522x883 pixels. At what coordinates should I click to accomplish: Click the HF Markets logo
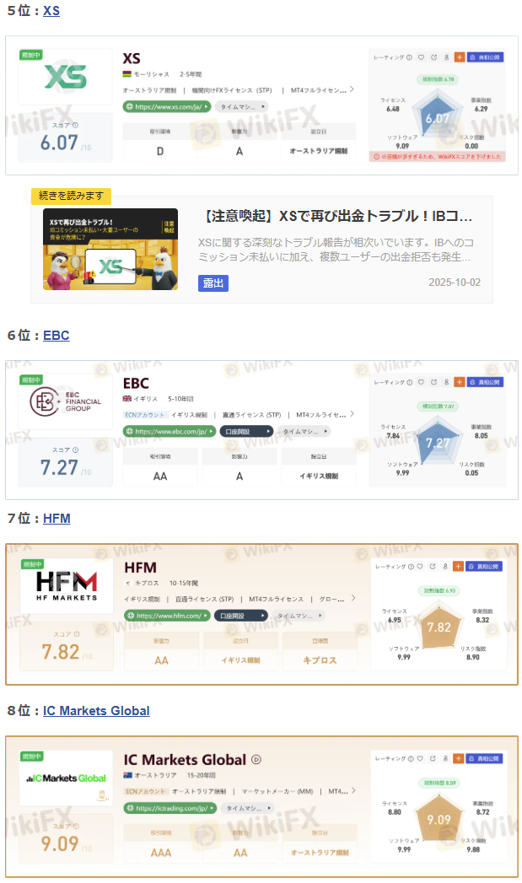(x=67, y=585)
